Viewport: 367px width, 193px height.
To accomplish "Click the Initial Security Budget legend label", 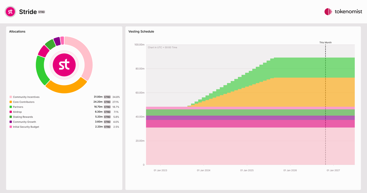I will pos(26,127).
